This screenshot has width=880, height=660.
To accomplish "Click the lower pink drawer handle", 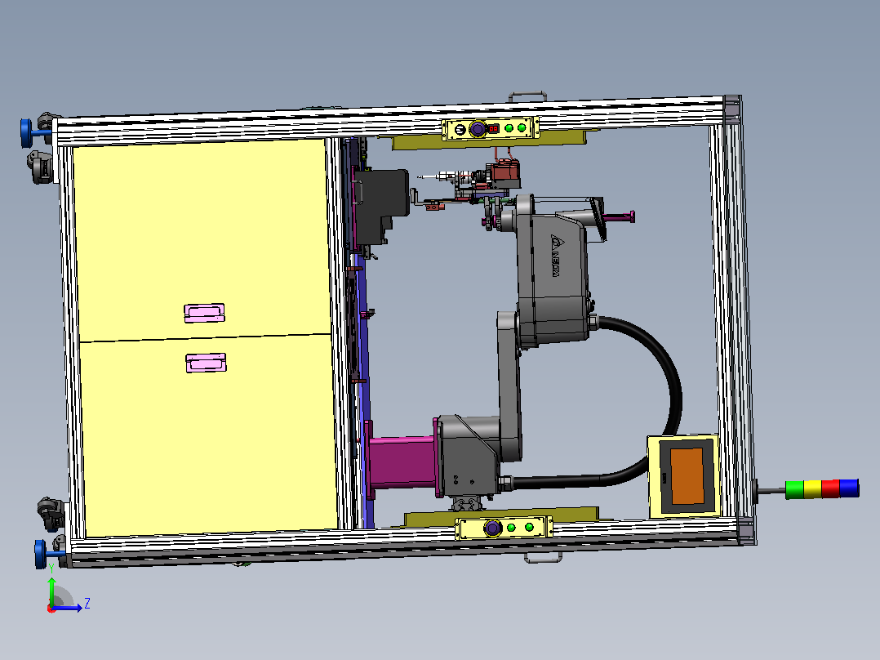I will (206, 363).
